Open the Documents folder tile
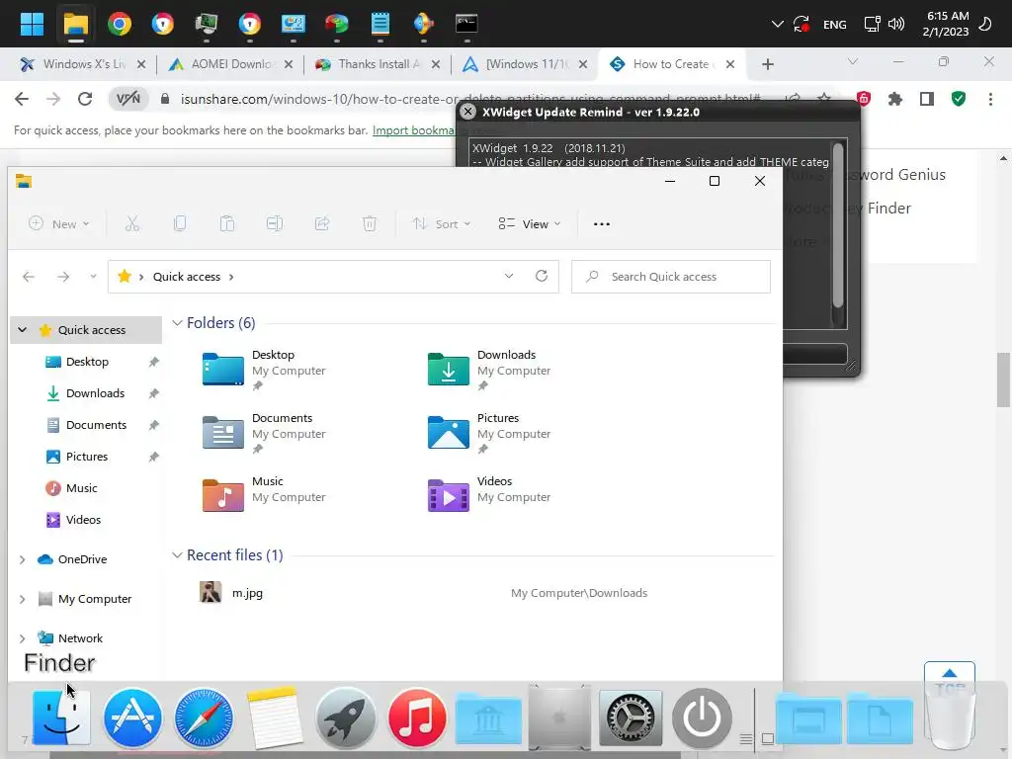 (265, 433)
